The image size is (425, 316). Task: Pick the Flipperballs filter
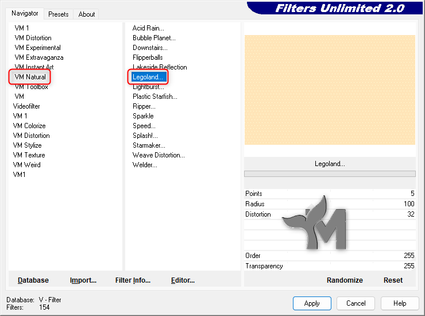tap(148, 57)
